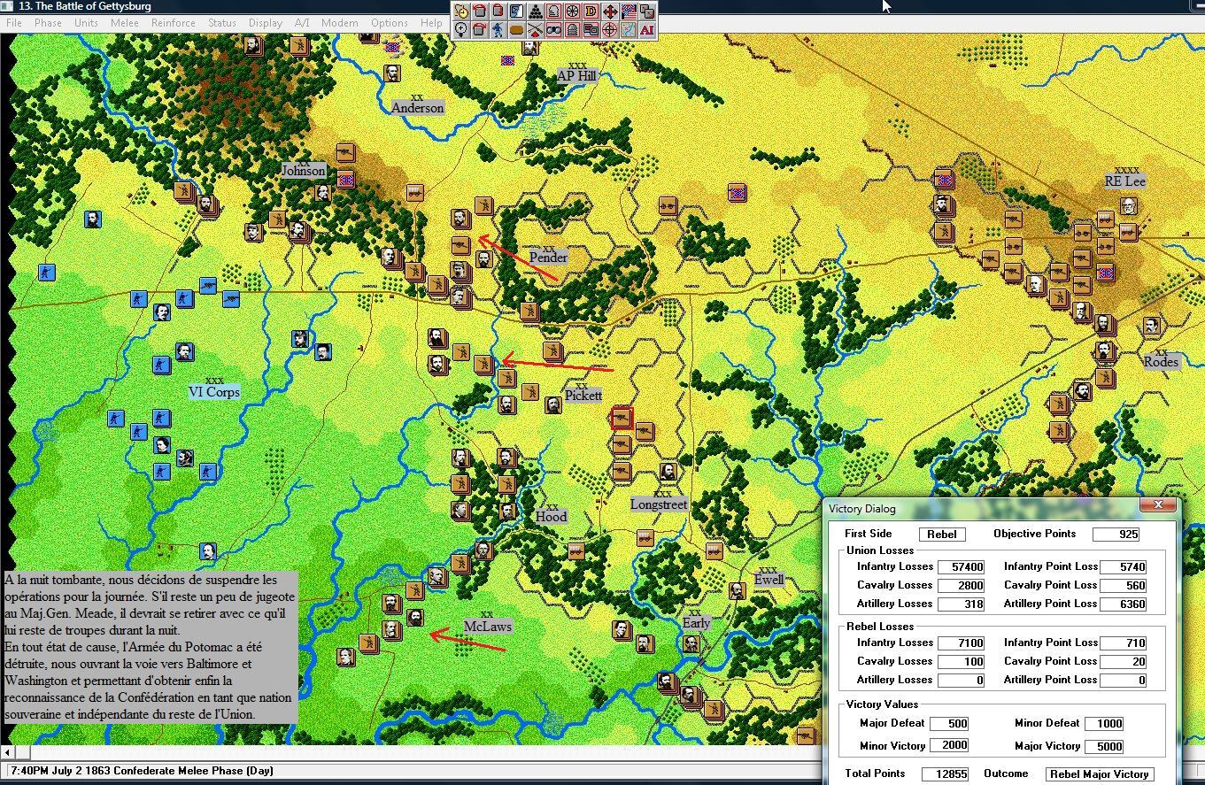Screen dimensions: 1205x785
Task: Click the Union and Confederate flags icon
Action: (x=629, y=12)
